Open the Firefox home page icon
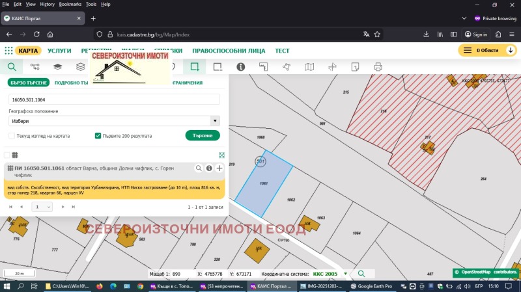521x292 pixels. click(x=50, y=34)
